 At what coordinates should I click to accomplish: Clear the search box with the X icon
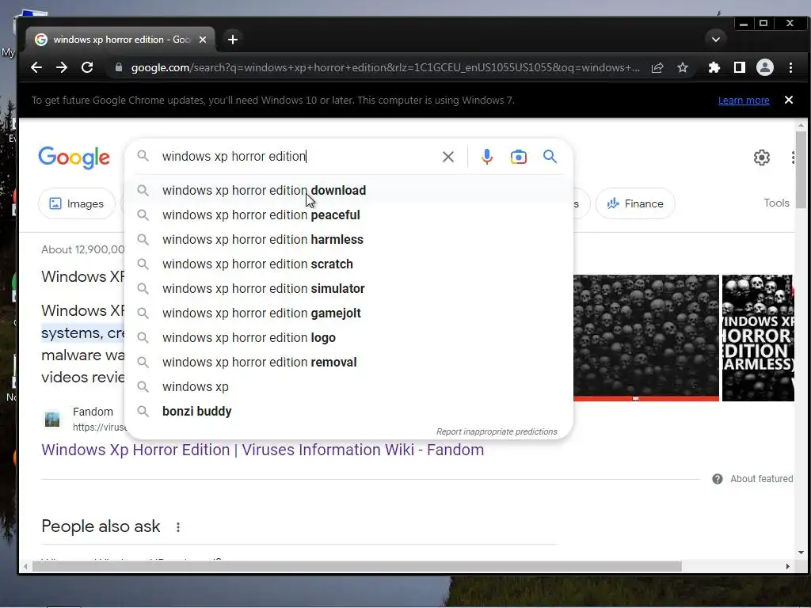click(448, 157)
